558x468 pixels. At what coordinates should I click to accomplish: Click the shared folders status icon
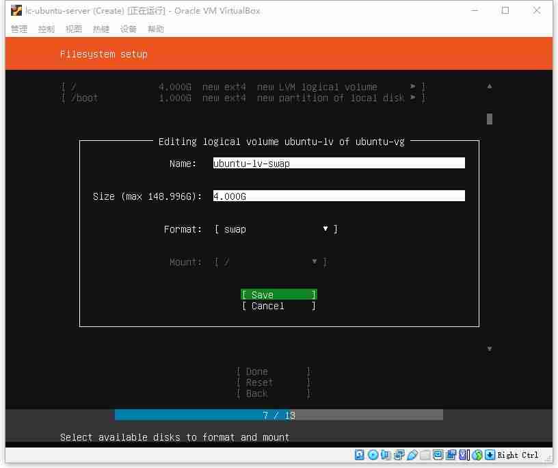pyautogui.click(x=425, y=455)
